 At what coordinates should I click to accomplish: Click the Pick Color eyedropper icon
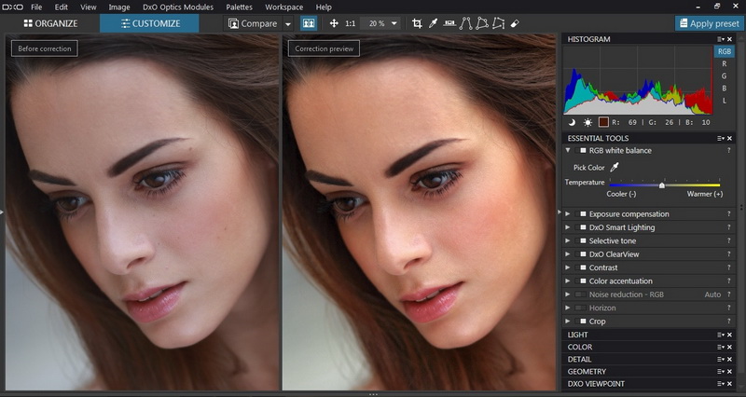pos(615,168)
